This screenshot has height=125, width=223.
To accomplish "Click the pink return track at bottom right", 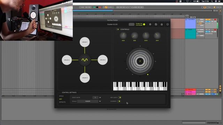I will tap(191, 92).
